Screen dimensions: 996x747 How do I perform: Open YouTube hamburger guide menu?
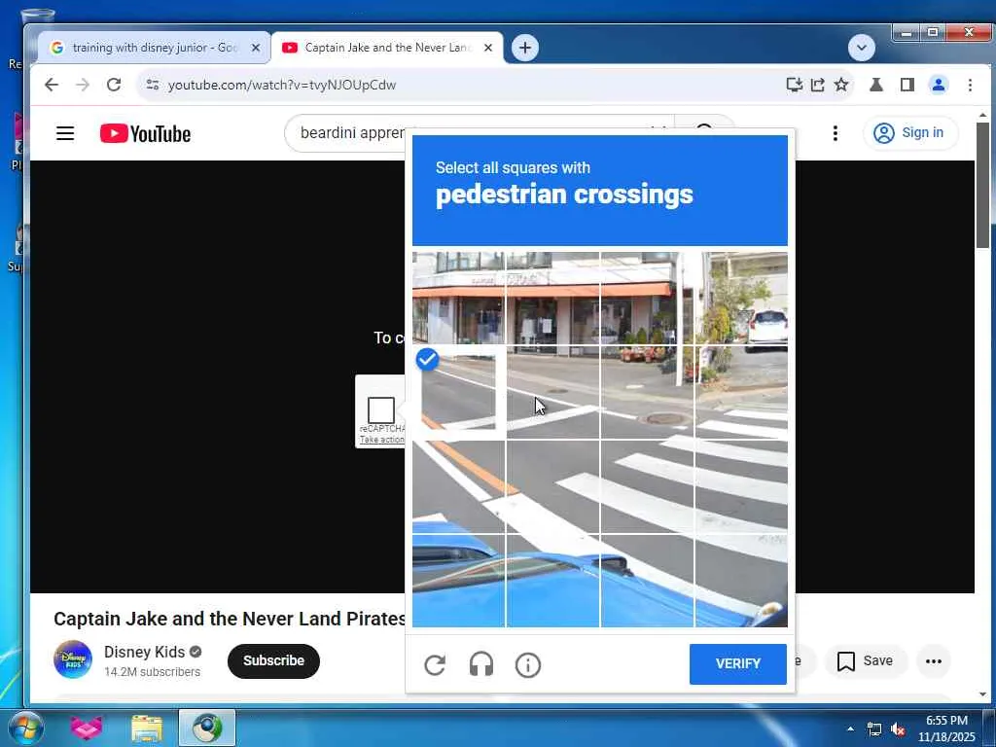[65, 133]
